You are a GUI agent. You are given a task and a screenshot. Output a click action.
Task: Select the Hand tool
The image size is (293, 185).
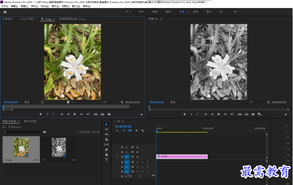(107, 155)
